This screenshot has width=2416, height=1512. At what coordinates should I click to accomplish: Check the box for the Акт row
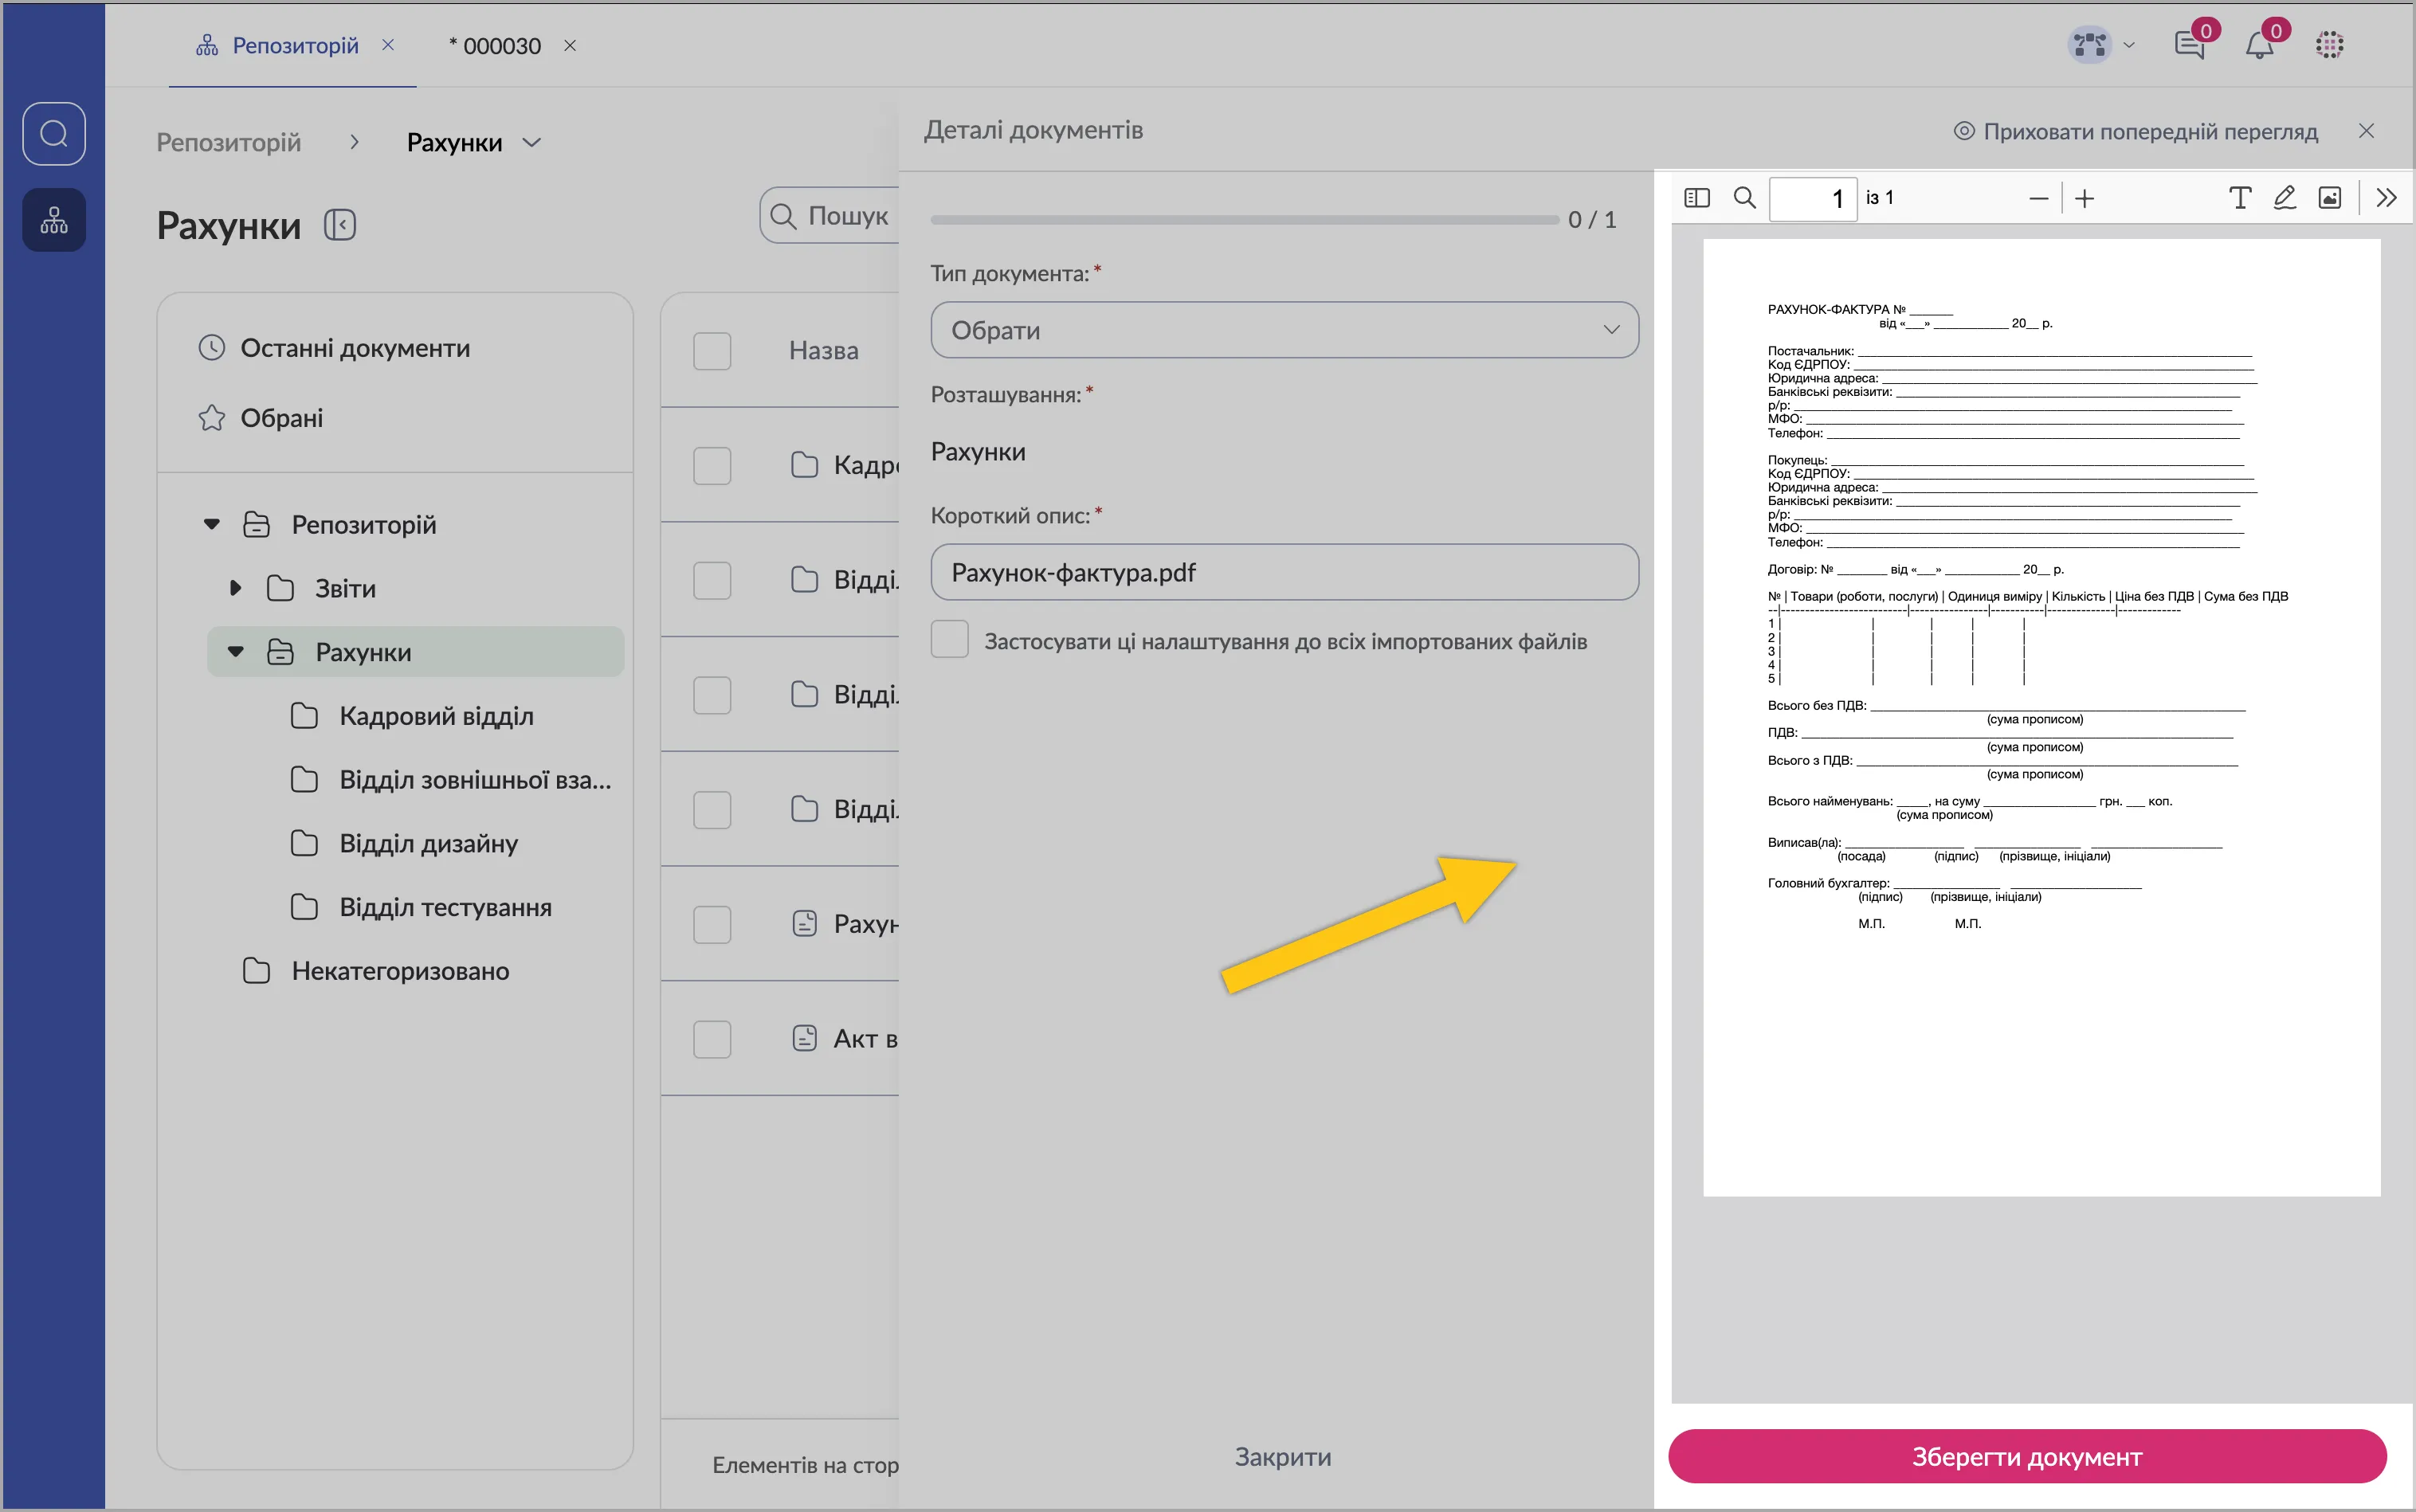712,1039
